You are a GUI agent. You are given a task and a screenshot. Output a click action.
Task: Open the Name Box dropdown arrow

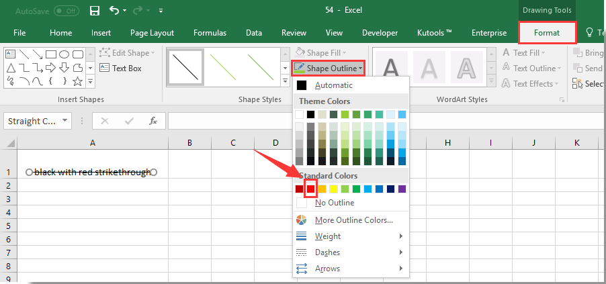click(x=65, y=121)
